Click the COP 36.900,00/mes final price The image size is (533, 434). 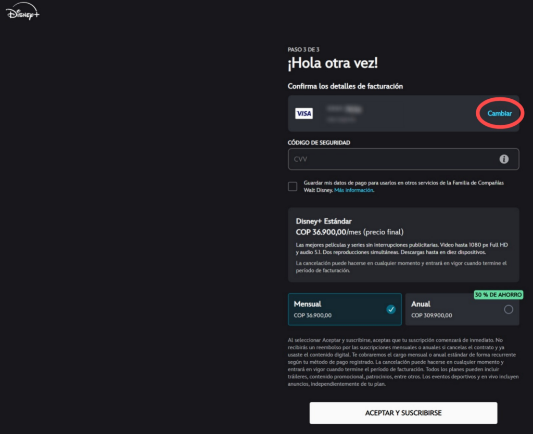tap(349, 232)
